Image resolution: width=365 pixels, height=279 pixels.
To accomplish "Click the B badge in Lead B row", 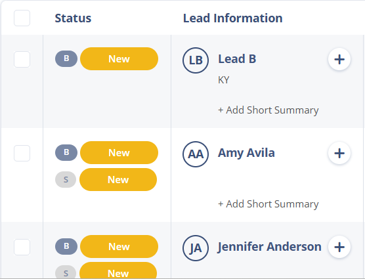I will tap(66, 58).
